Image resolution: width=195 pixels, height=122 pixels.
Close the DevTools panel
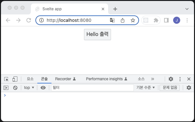(189, 79)
